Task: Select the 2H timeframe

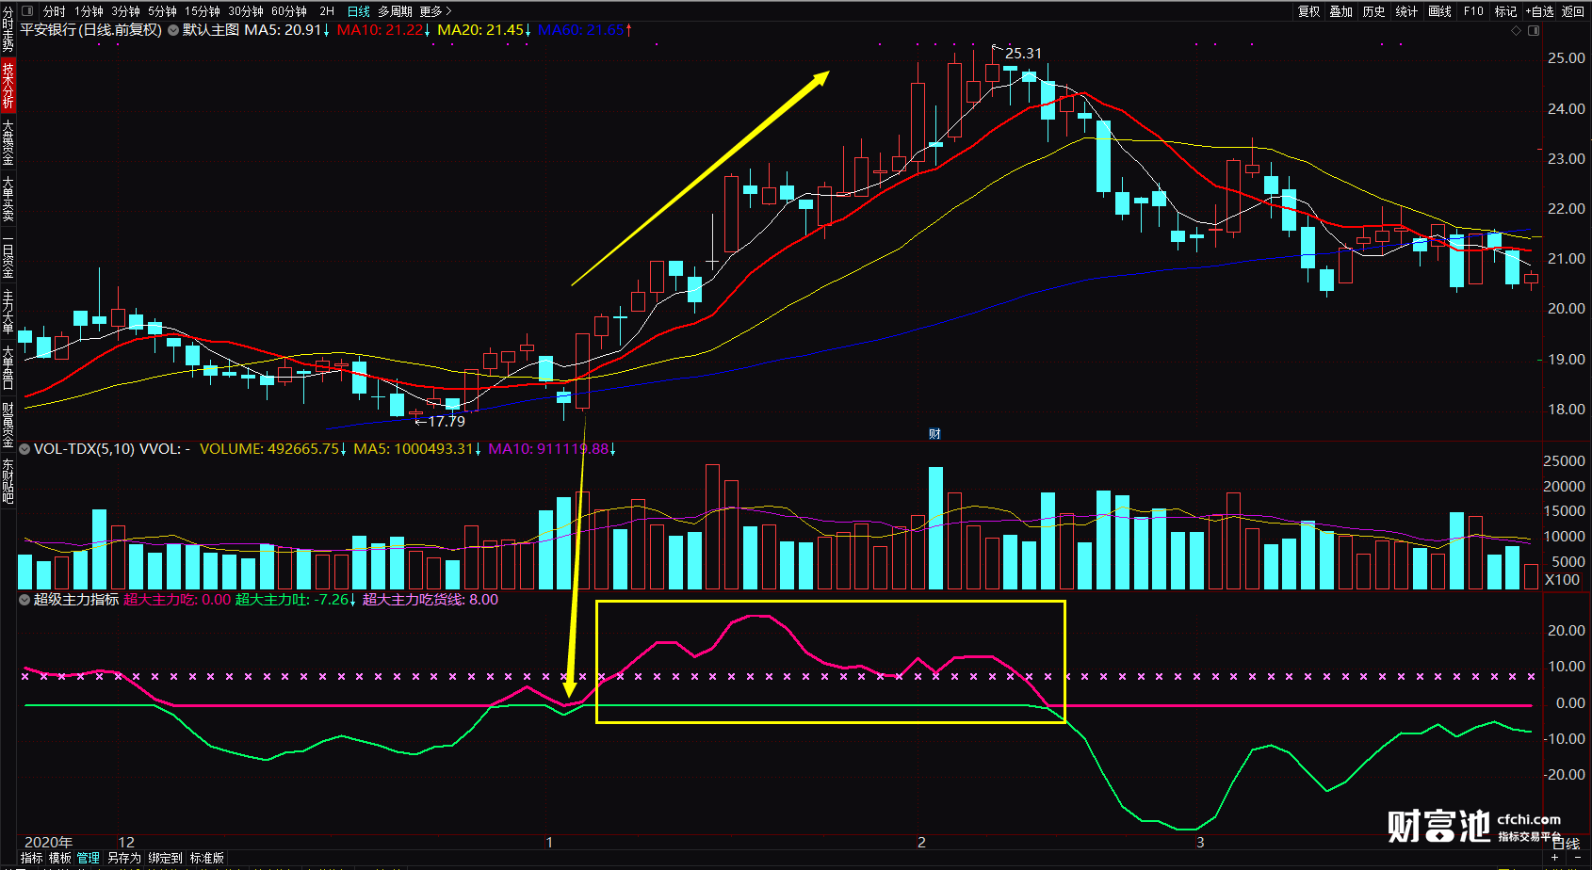Action: coord(327,11)
